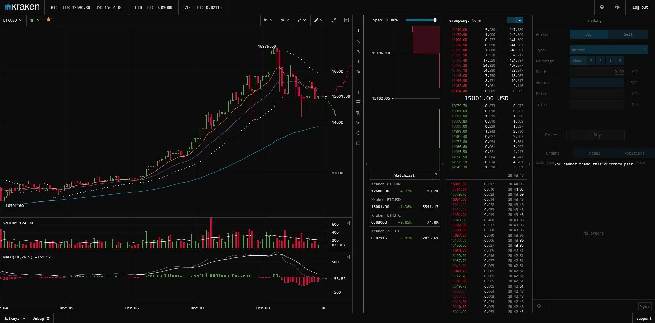Viewport: 655px width, 323px height.
Task: Select the Sell action
Action: click(x=628, y=34)
